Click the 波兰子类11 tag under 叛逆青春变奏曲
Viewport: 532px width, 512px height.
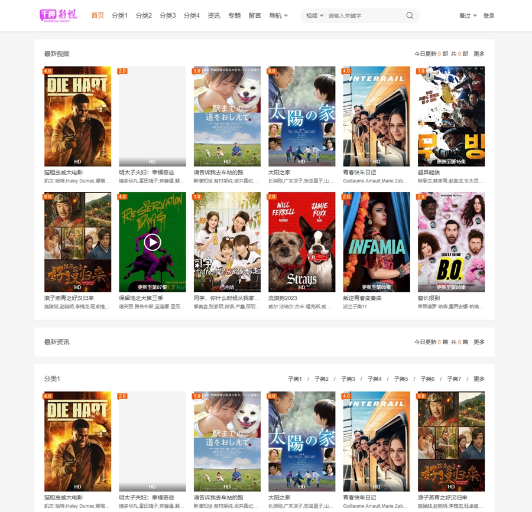(x=355, y=306)
